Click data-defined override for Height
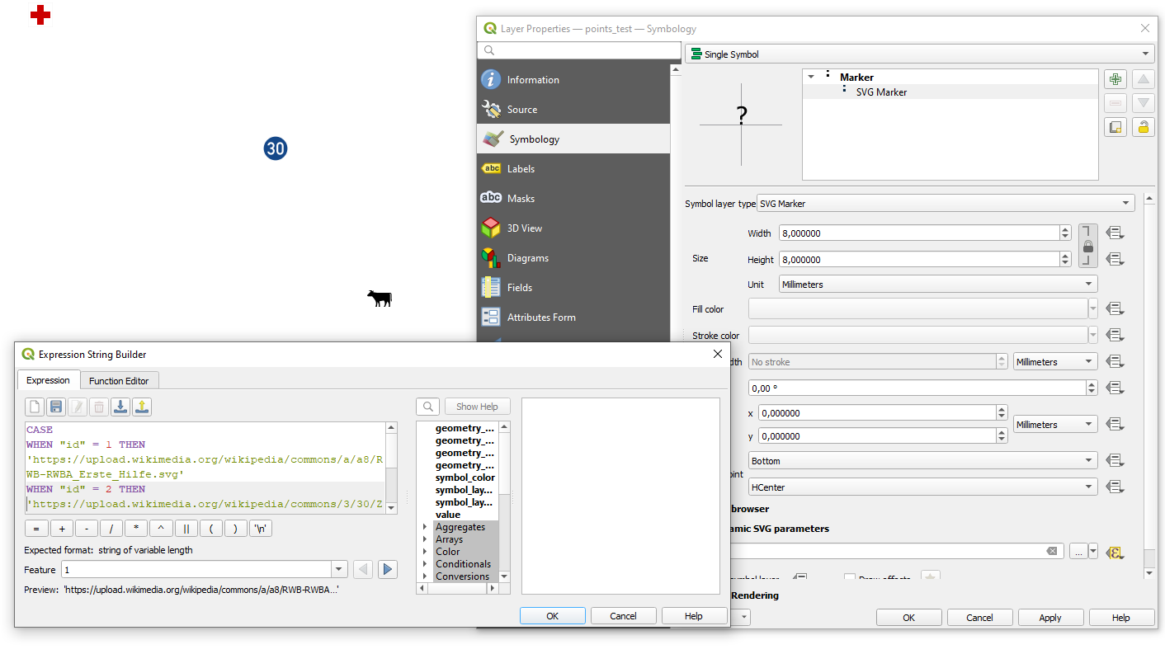The width and height of the screenshot is (1165, 654). coord(1115,260)
